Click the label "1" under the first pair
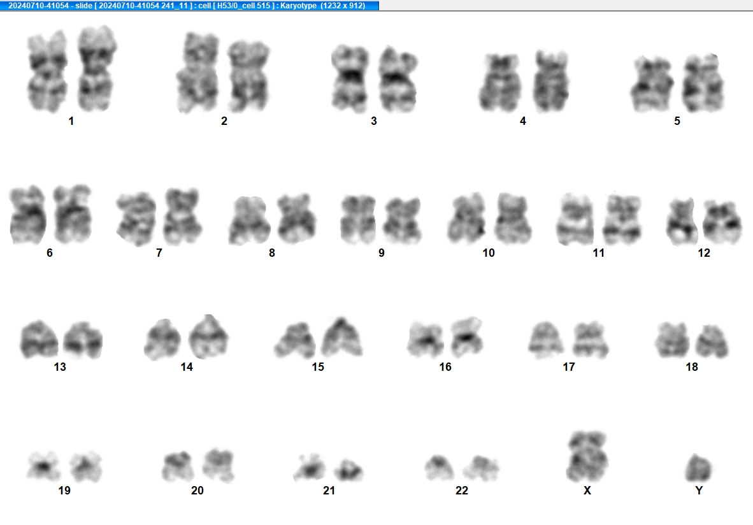Viewport: 753px width, 525px height. 71,121
